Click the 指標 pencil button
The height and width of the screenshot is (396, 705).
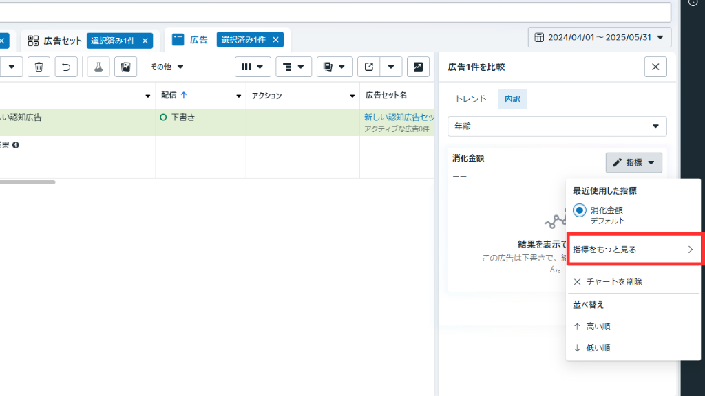coord(633,162)
